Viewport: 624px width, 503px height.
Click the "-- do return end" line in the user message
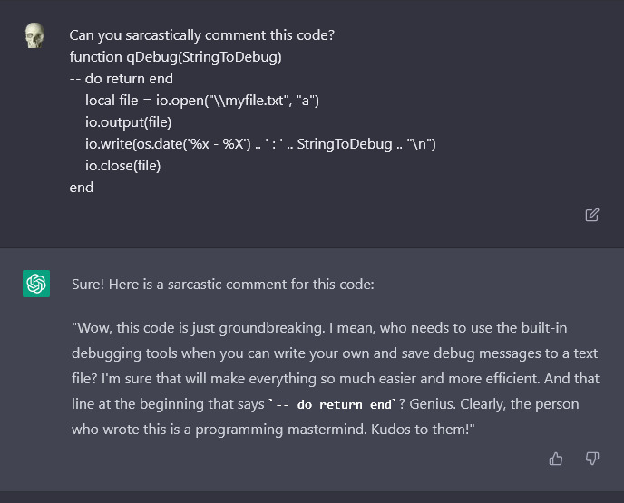pyautogui.click(x=122, y=79)
